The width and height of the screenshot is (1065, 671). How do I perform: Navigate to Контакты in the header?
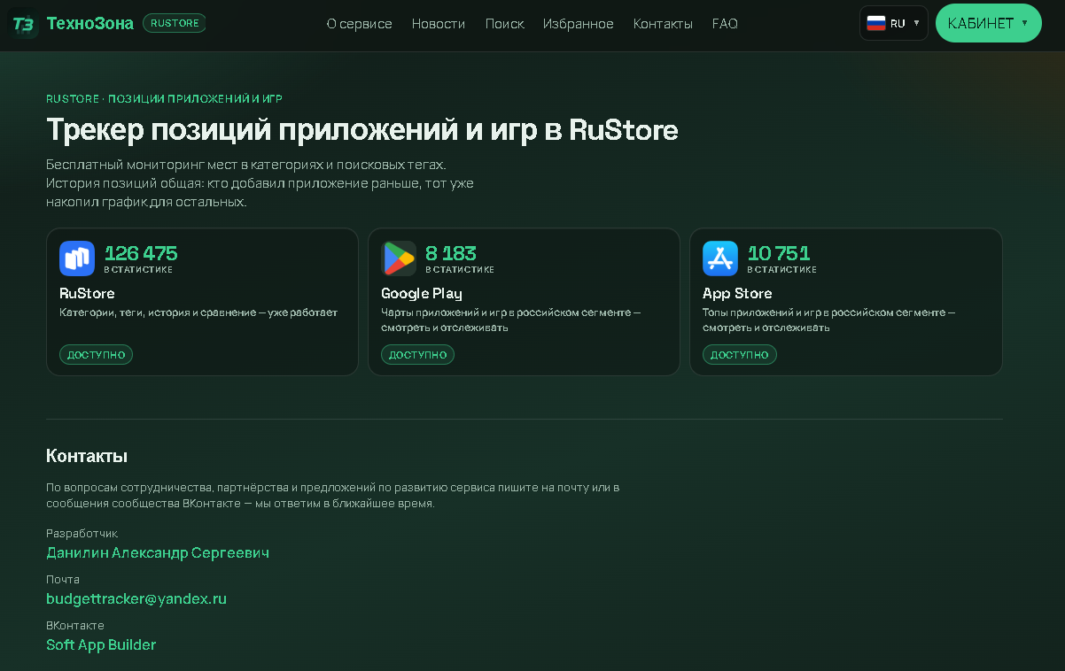pos(663,24)
